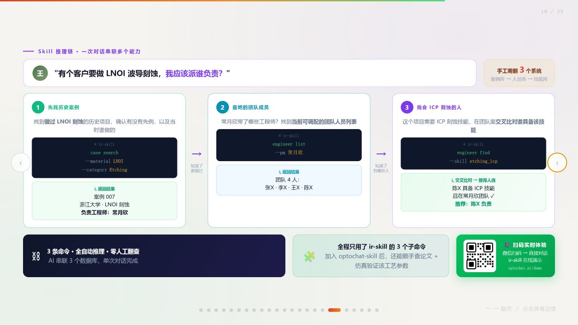The height and width of the screenshot is (325, 578).
Task: Open the QR code image
Action: pyautogui.click(x=480, y=255)
